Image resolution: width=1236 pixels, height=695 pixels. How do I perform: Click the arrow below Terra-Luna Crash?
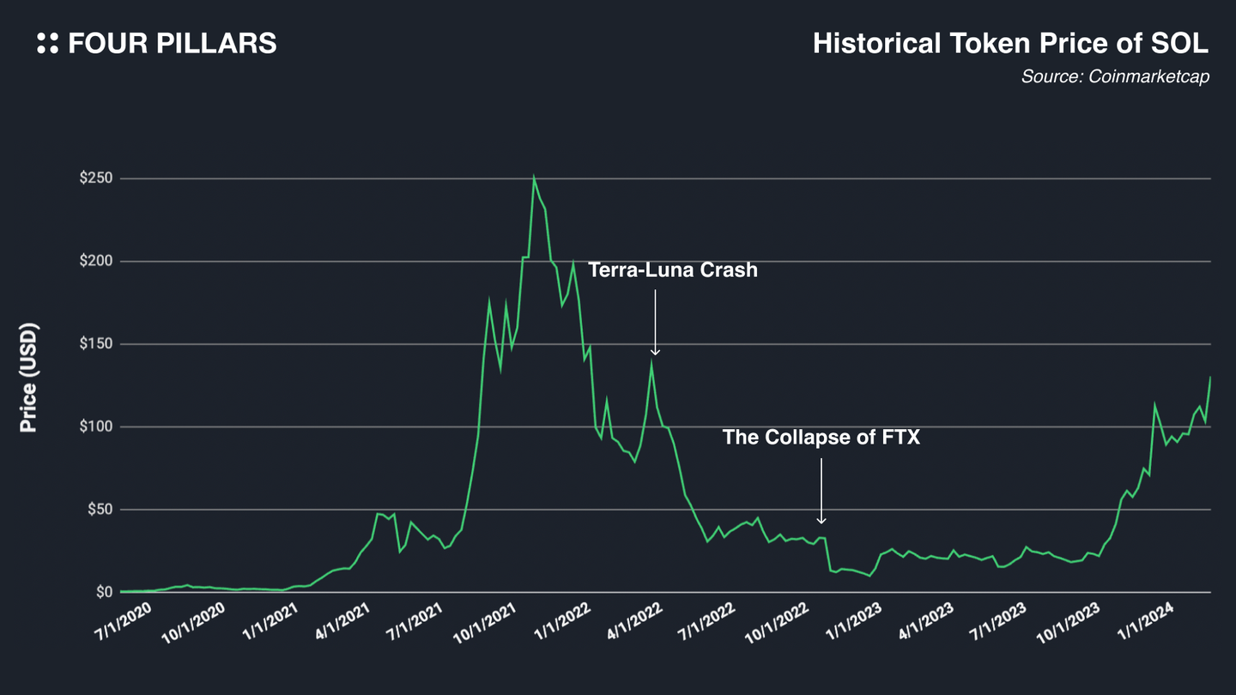(655, 322)
